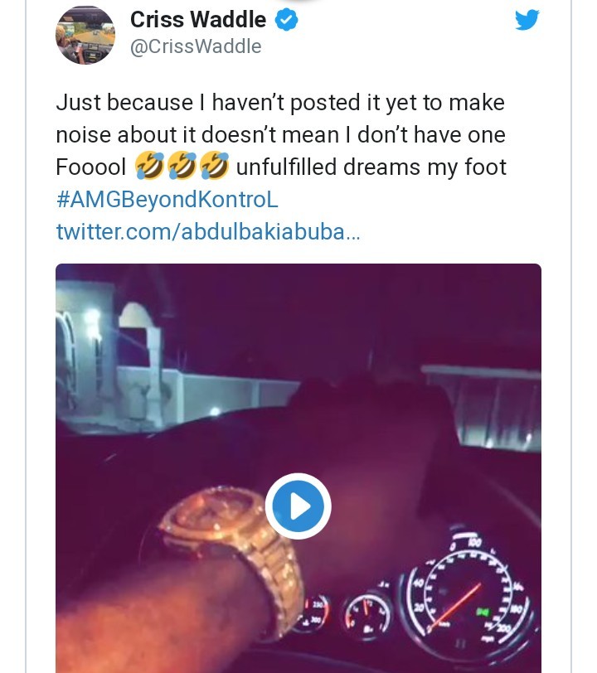Click the Twitter bird logo
This screenshot has height=673, width=597.
[x=527, y=20]
